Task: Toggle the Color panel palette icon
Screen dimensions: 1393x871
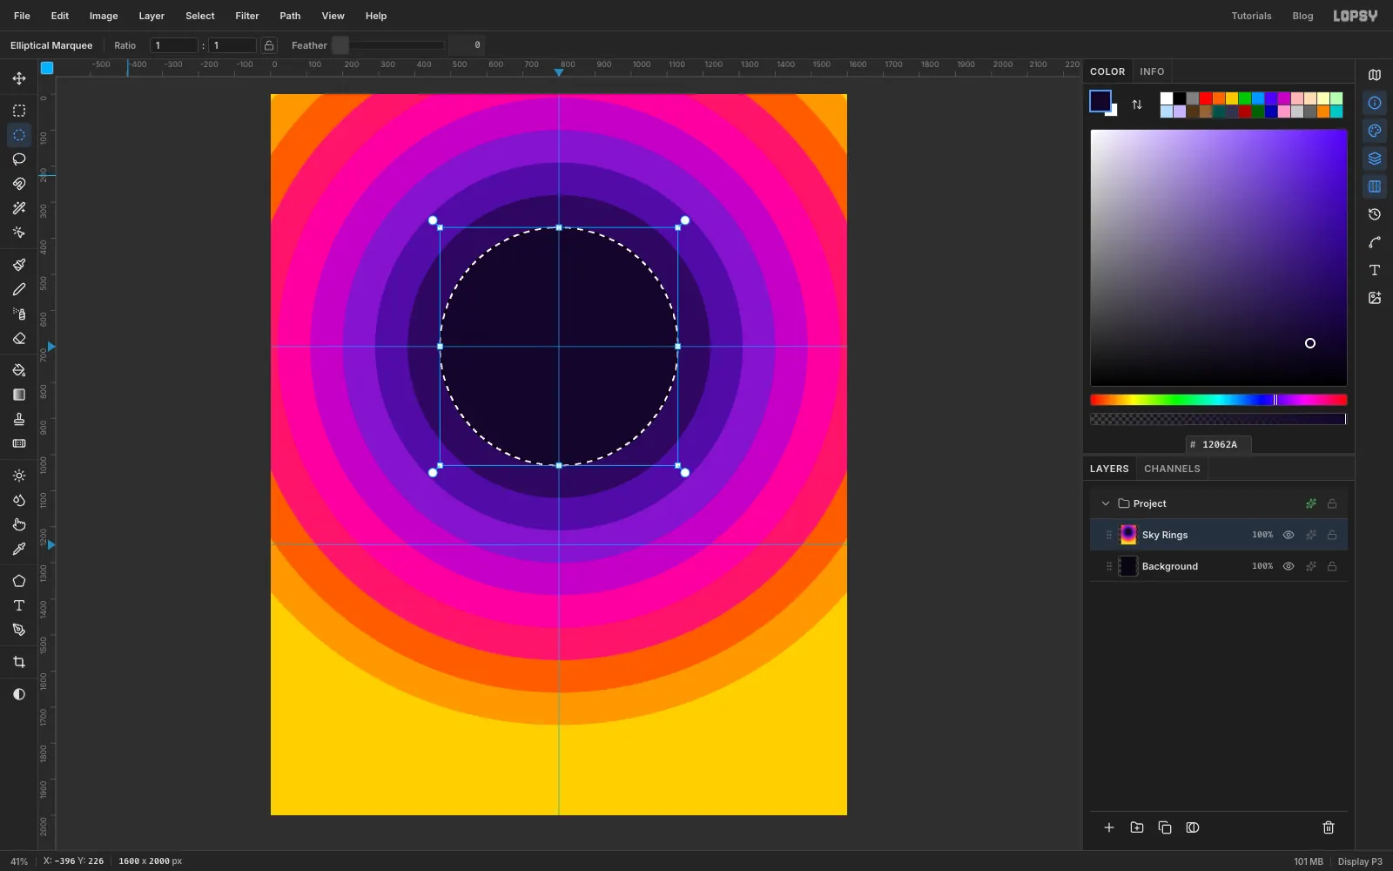Action: click(x=1375, y=131)
